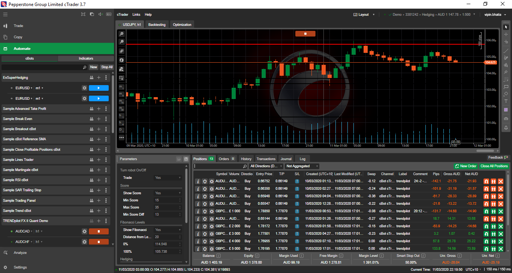Open the EvSuperHedging three-dot menu
The image size is (512, 273).
pyautogui.click(x=106, y=78)
